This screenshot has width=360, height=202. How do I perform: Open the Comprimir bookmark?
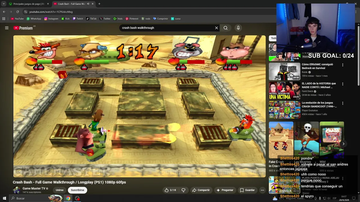click(x=160, y=19)
